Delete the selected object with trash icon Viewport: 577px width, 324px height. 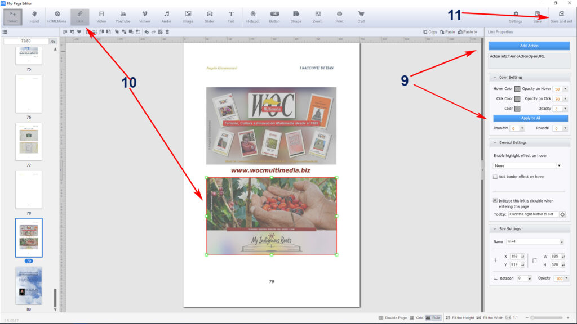click(167, 32)
